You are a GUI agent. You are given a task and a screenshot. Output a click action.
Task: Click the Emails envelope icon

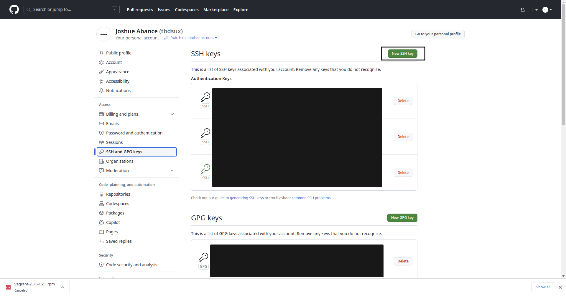point(101,124)
